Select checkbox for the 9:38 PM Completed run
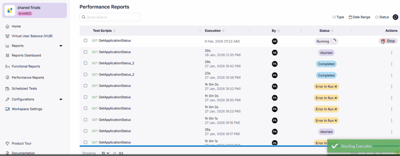 (86, 75)
